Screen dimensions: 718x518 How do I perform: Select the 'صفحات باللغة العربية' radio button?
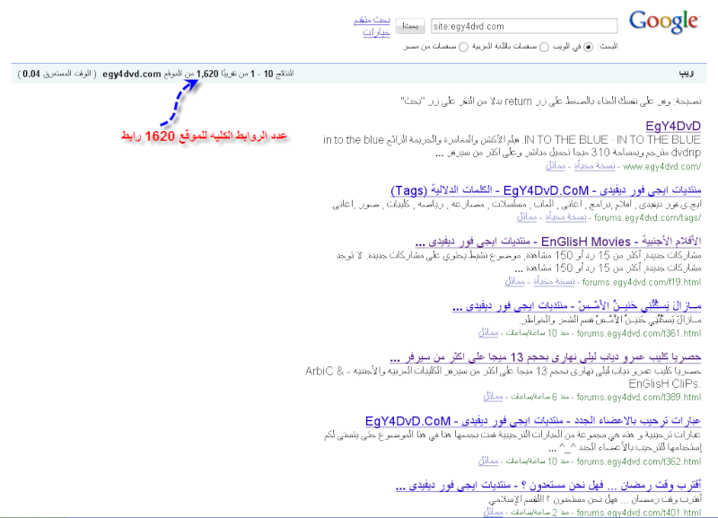(x=544, y=47)
